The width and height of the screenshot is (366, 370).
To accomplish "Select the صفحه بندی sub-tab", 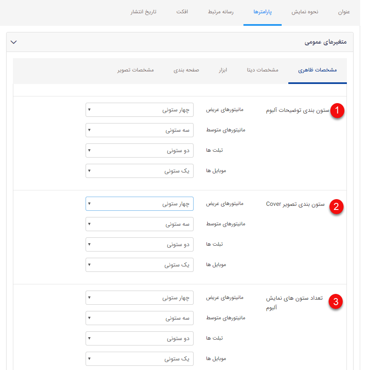I will [187, 70].
